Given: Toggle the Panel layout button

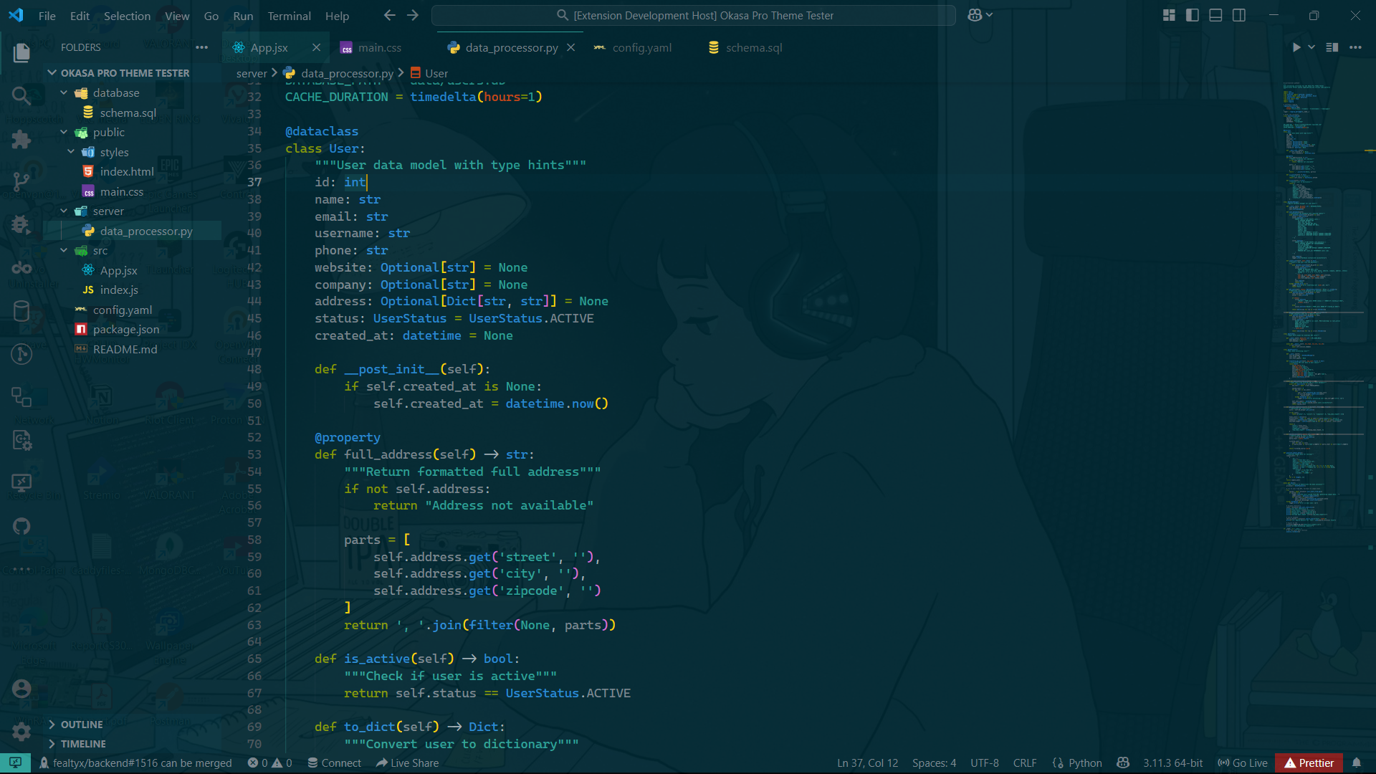Looking at the screenshot, I should click(1215, 15).
